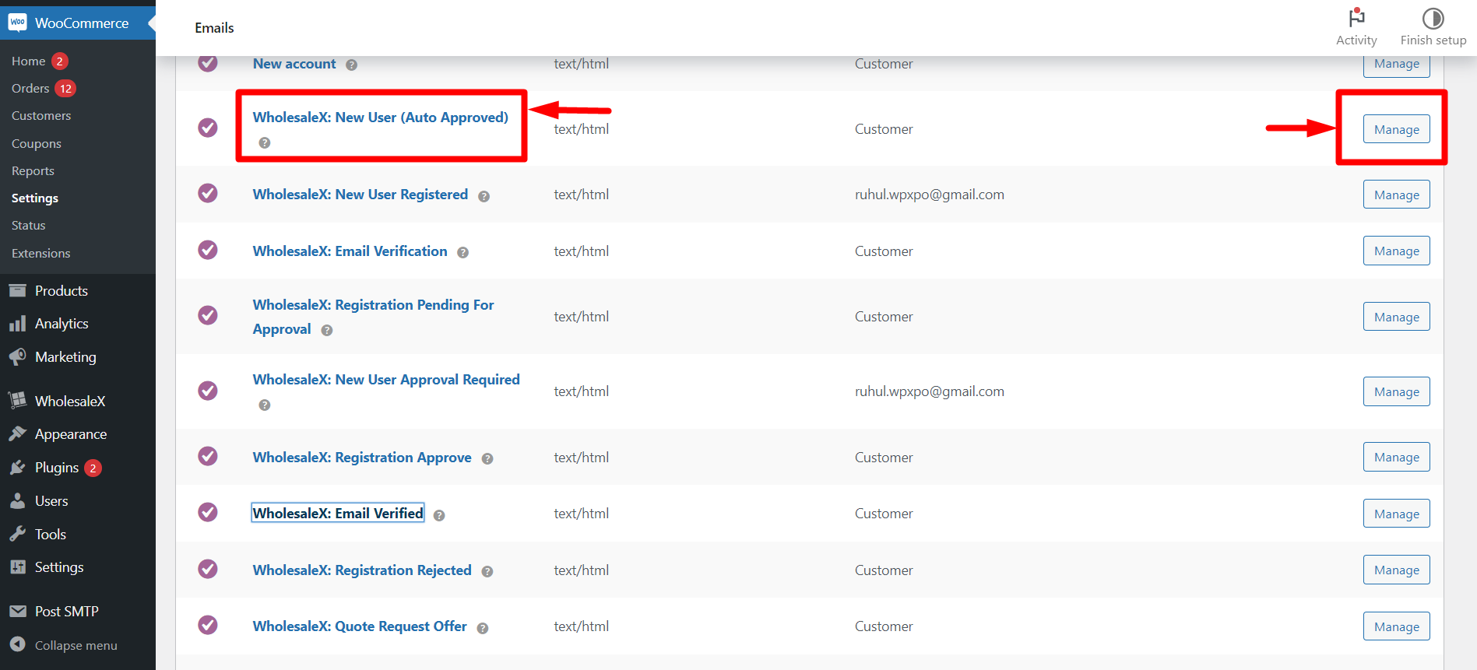The width and height of the screenshot is (1477, 670).
Task: Open WholesaleX: New User (Auto Approved) link
Action: [381, 118]
